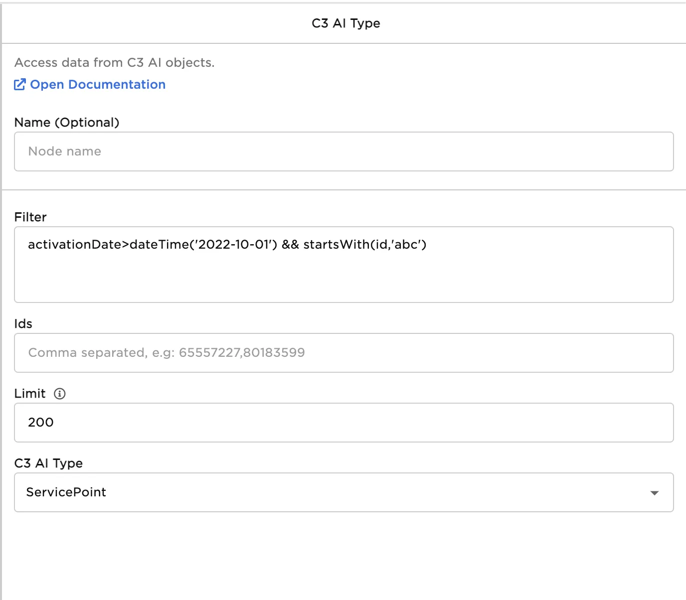Click the C3 AI Type panel header title

coord(345,23)
